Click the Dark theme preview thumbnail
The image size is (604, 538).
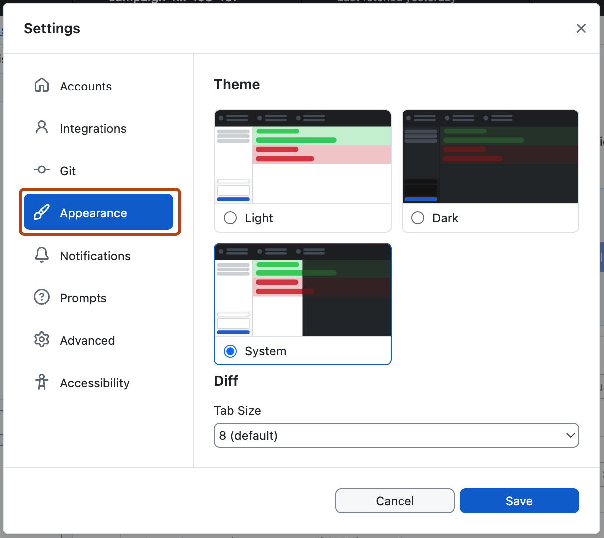tap(490, 157)
